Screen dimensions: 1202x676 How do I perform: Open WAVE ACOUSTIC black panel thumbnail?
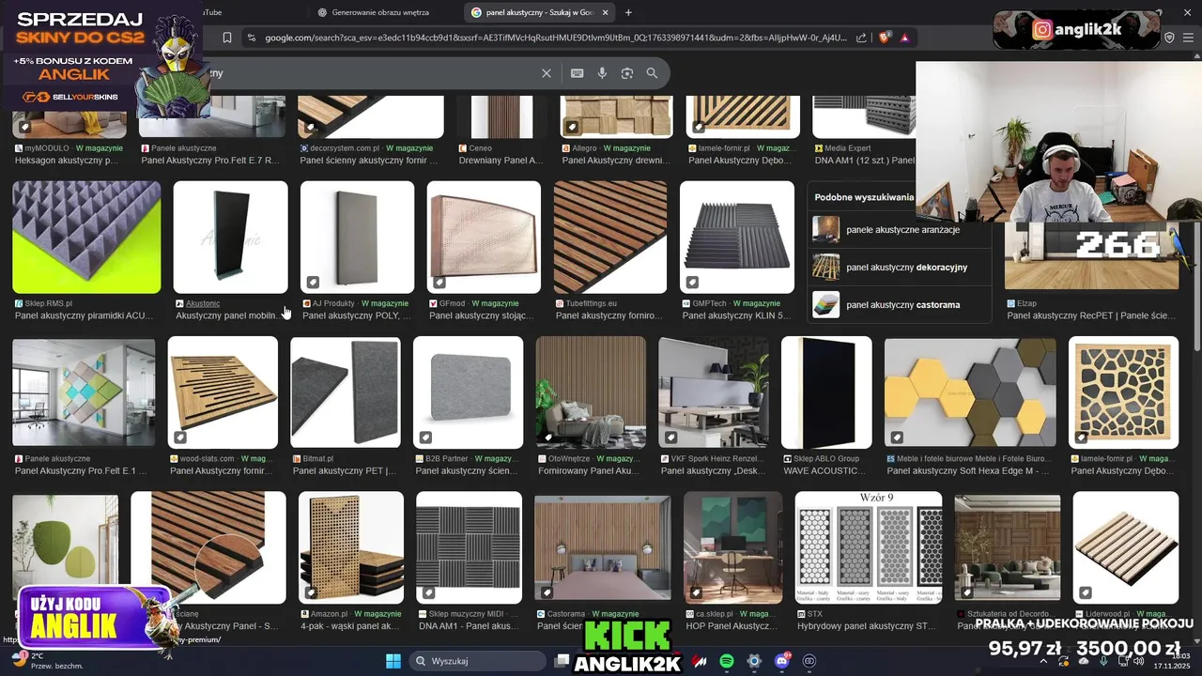(826, 392)
